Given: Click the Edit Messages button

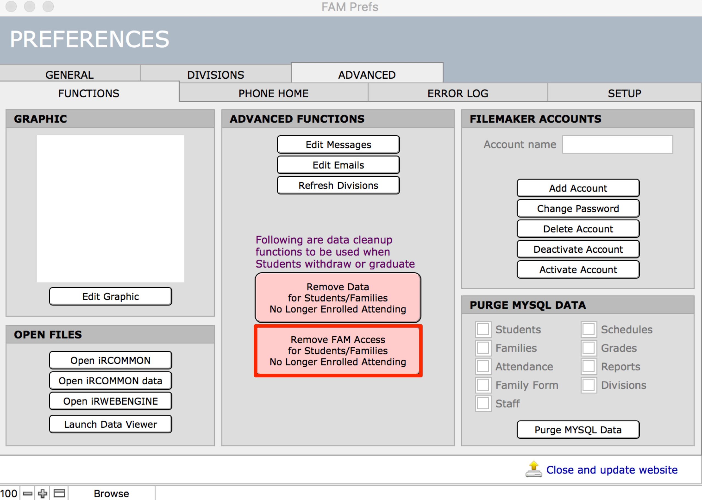Looking at the screenshot, I should [338, 144].
